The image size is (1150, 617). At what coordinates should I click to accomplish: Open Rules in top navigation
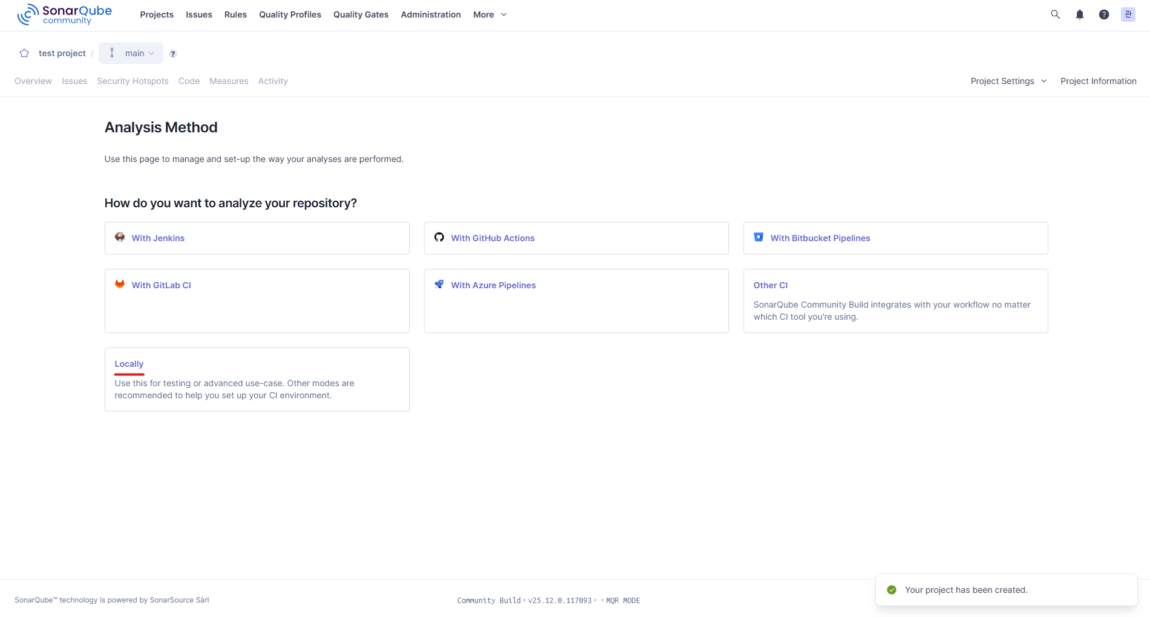point(235,15)
